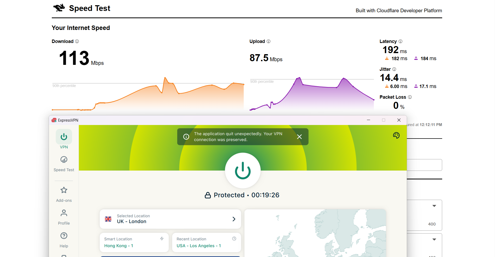Expand the Selected Location UK - London

233,219
